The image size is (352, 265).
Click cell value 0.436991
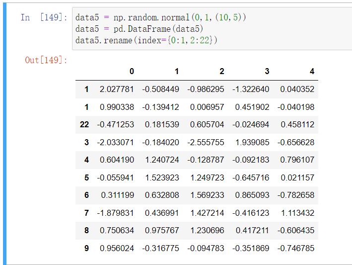(162, 213)
